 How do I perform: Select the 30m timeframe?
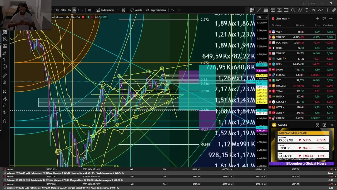click(63, 10)
